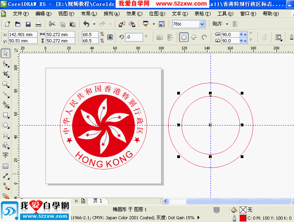Select the Rectangle tool
The width and height of the screenshot is (294, 222).
(6, 115)
